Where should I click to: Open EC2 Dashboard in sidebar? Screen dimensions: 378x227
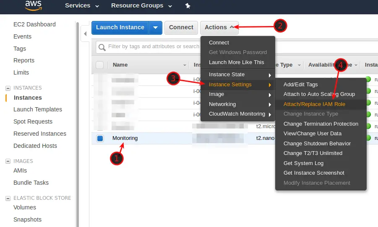(x=34, y=24)
